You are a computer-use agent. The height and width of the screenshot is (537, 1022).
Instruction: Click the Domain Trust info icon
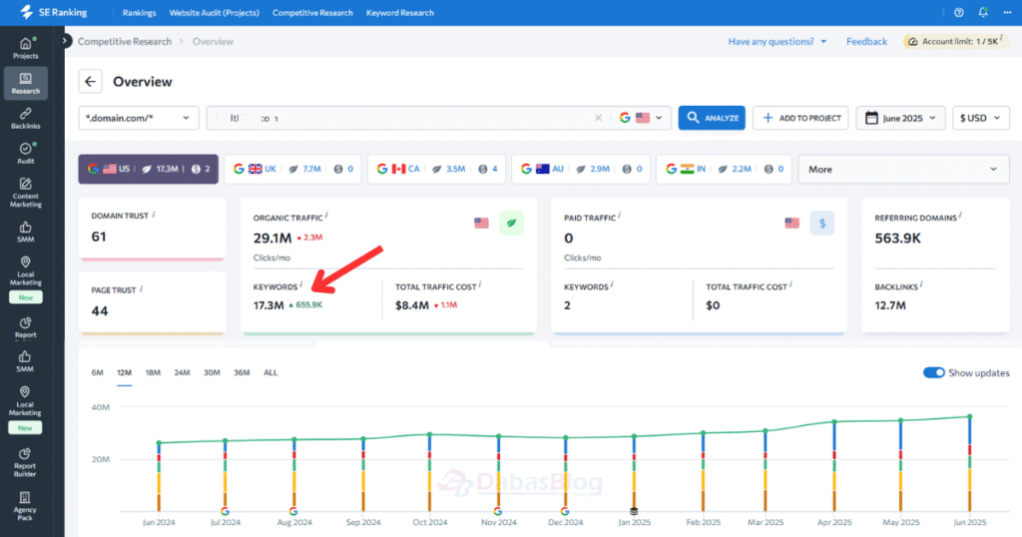point(153,215)
